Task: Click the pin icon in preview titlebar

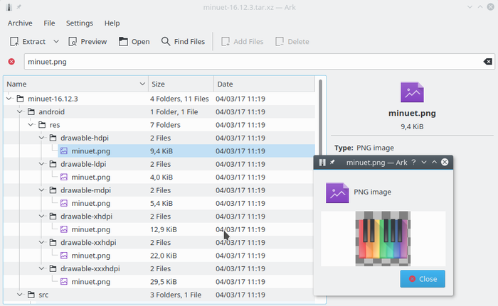Action: pyautogui.click(x=332, y=163)
